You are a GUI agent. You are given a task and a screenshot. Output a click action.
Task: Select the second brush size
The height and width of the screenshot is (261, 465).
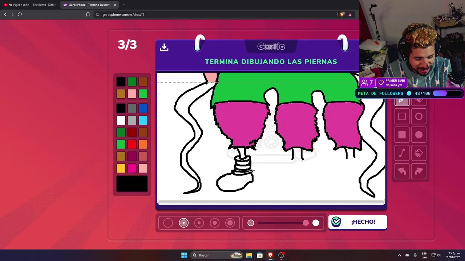coord(184,223)
